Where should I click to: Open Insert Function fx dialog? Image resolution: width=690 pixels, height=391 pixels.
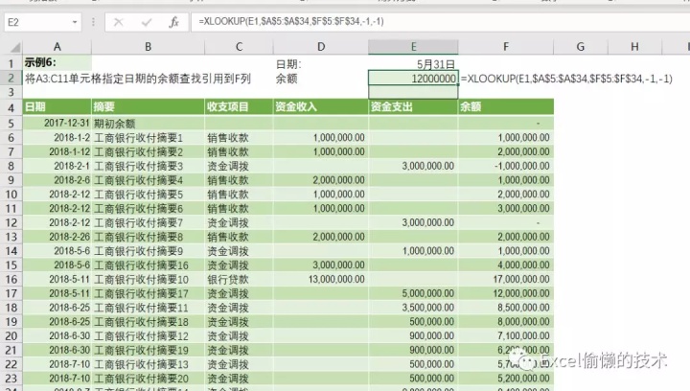[x=173, y=22]
